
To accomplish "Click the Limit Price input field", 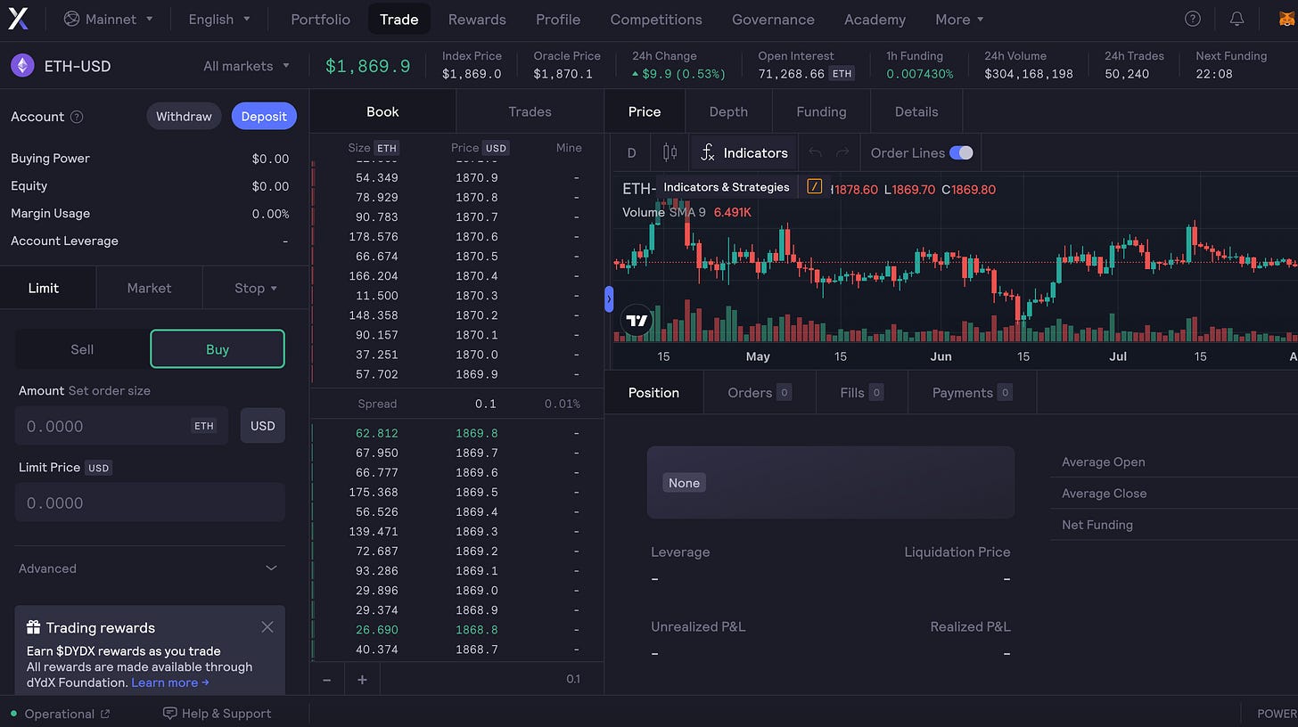I will [150, 502].
